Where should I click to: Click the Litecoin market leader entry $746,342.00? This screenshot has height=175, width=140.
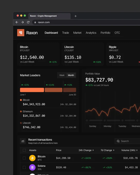pos(48,125)
